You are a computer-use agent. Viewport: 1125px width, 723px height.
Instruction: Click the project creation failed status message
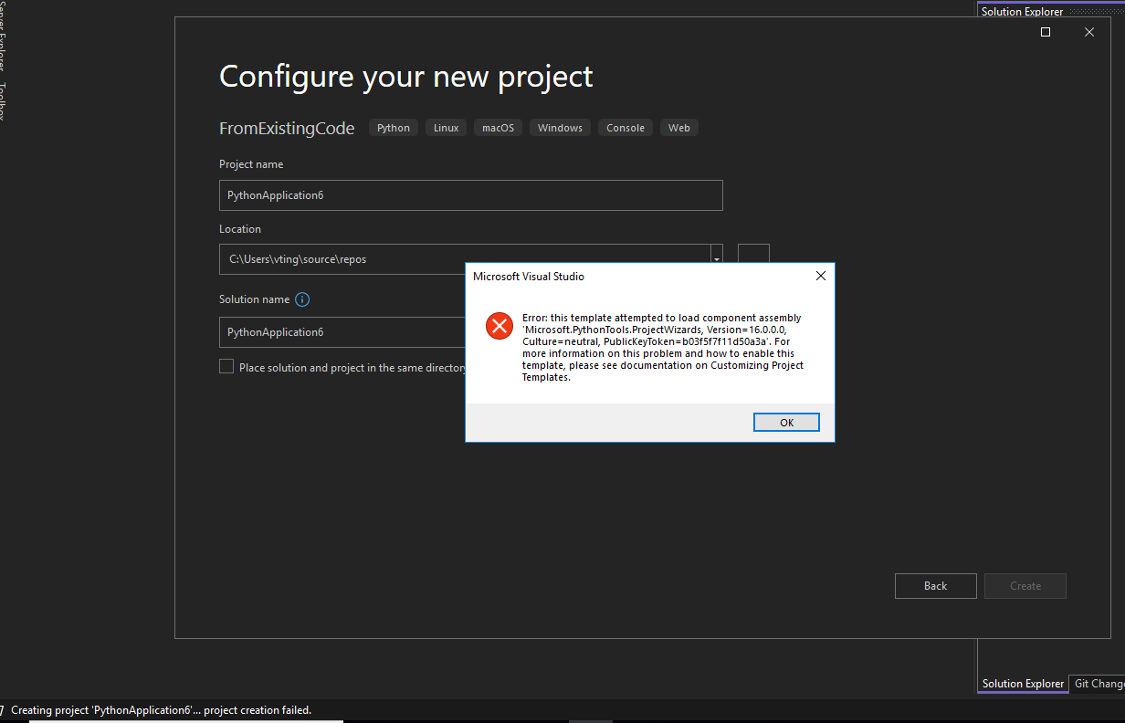coord(161,709)
